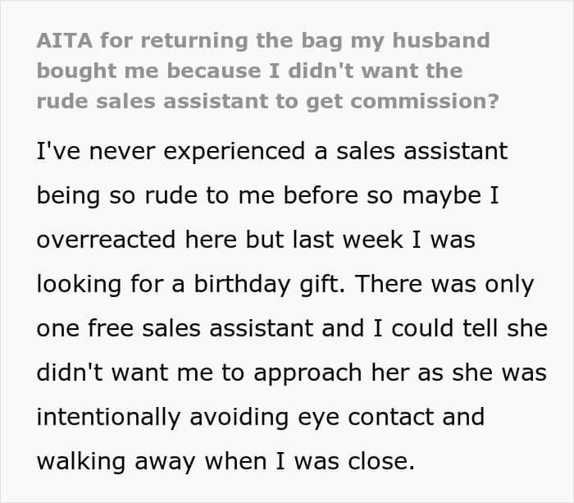
Task: Click the word "close." ending the paragraph
Action: coord(381,461)
